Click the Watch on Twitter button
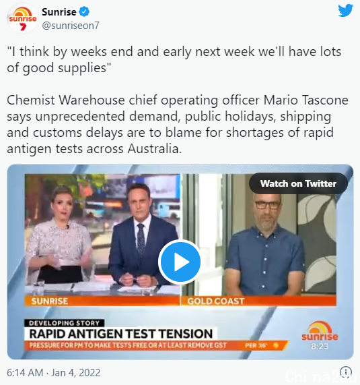This screenshot has height=385, width=360. pyautogui.click(x=298, y=183)
